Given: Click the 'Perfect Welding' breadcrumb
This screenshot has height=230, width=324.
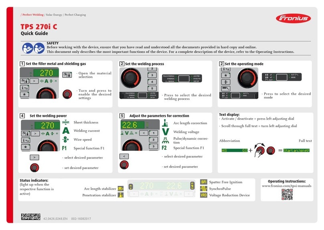Looking at the screenshot, I should 33,15.
